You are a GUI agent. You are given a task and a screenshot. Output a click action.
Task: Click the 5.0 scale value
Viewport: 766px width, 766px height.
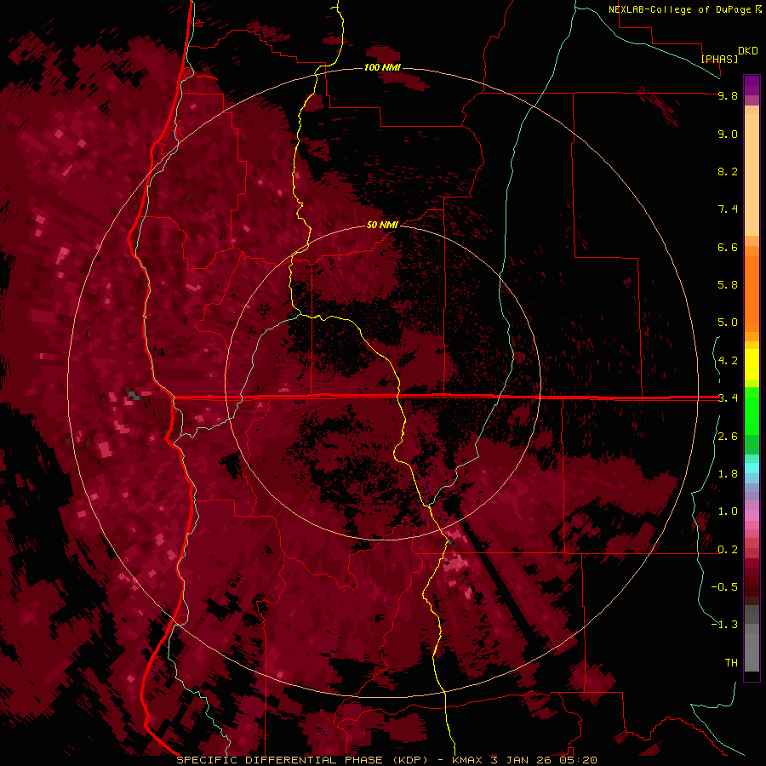coord(728,323)
